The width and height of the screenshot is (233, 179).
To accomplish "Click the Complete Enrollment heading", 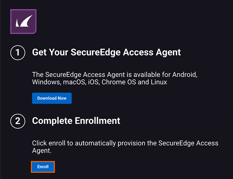I will point(76,120).
